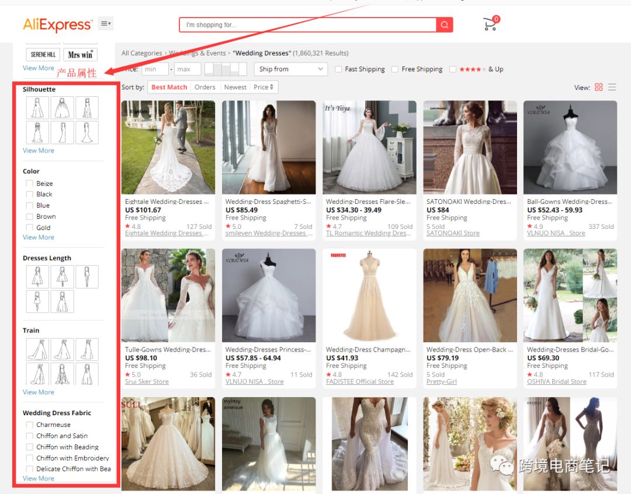Check the Gold color filter

(29, 227)
